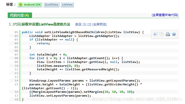
Task: Click 'ListAdapter listAdapter = listView.getAdapter();' line
Action: click(x=74, y=36)
